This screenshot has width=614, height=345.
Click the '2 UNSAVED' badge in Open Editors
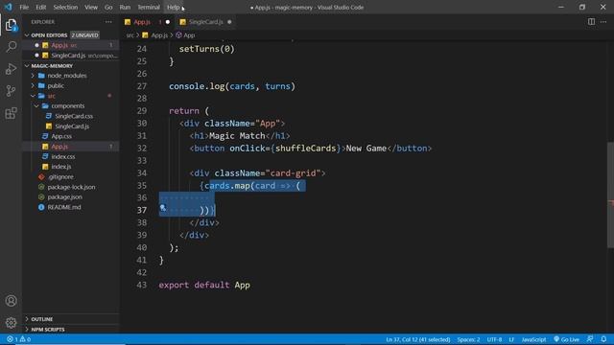point(84,35)
